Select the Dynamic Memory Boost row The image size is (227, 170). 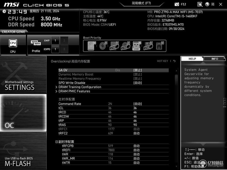point(113,75)
